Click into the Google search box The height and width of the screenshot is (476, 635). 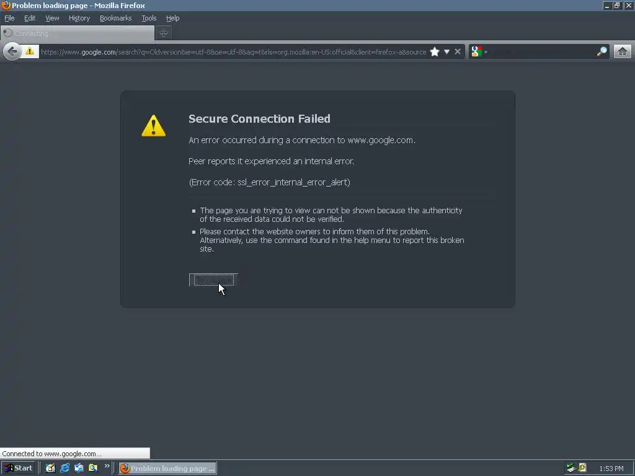pos(543,51)
